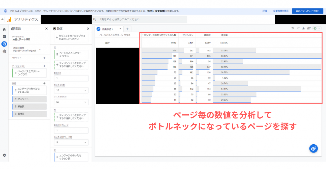Add a new exploration tab with plus
The height and width of the screenshot is (170, 326).
(127, 29)
